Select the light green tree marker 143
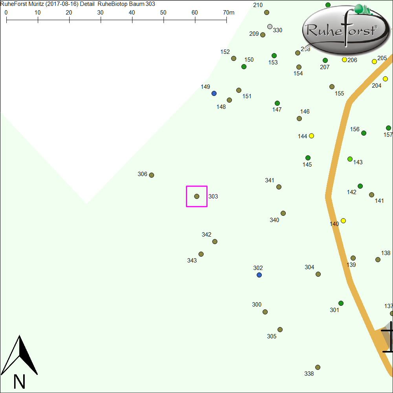 point(350,159)
